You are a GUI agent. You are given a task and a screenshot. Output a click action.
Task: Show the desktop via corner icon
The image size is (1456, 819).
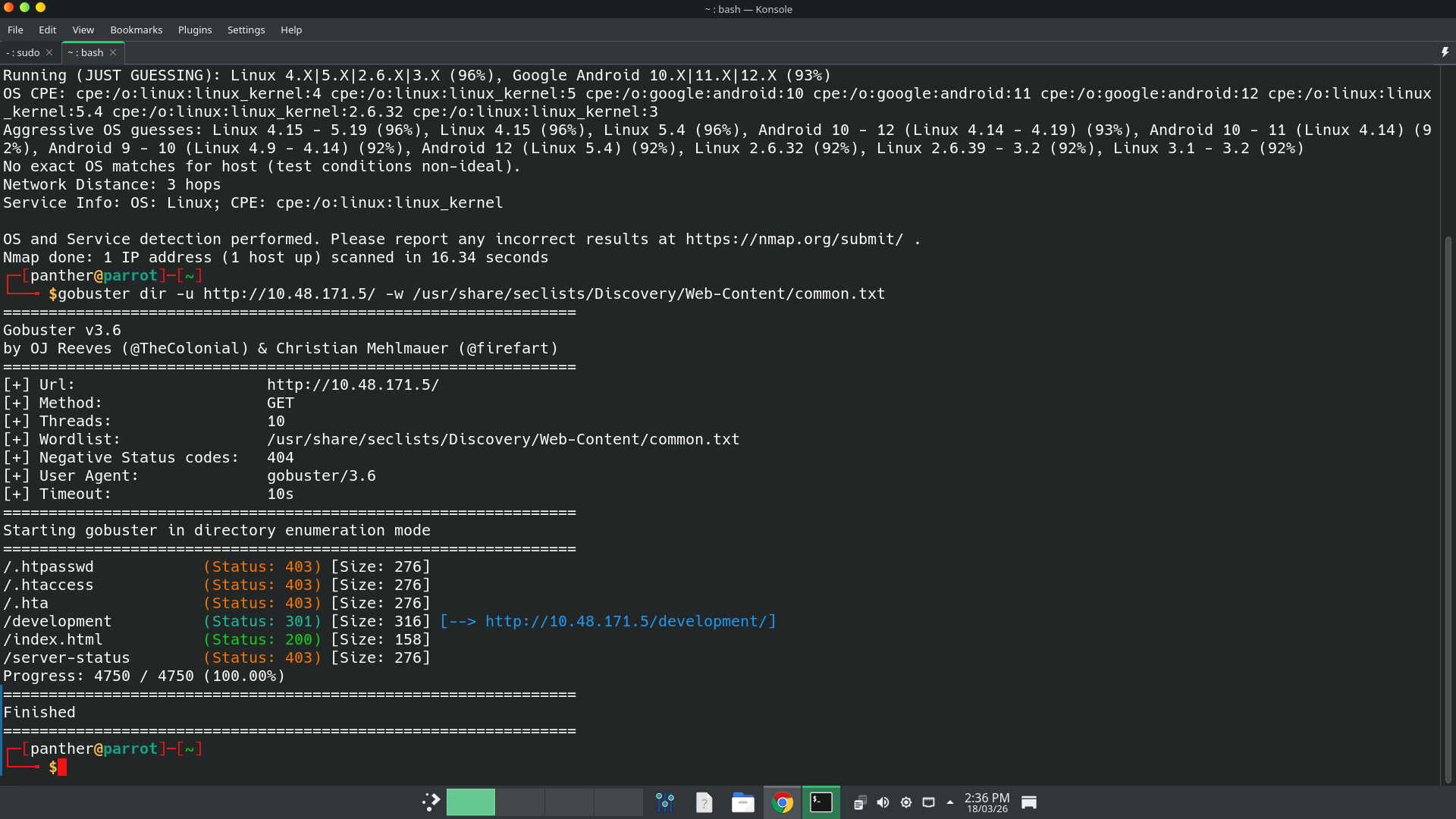[1029, 802]
